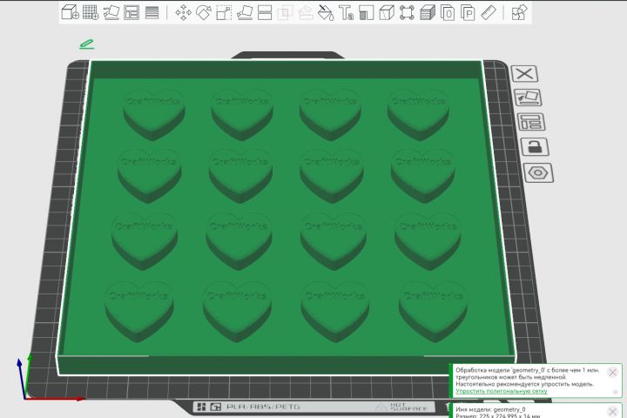Arrange objects on this plate icon
The width and height of the screenshot is (627, 418).
tap(531, 122)
